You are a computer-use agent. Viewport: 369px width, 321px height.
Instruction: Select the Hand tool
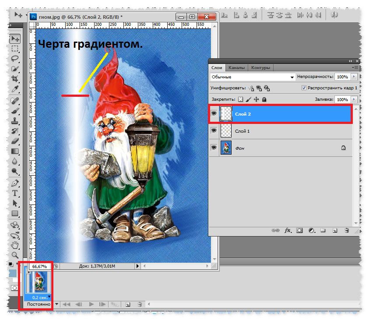(x=15, y=245)
